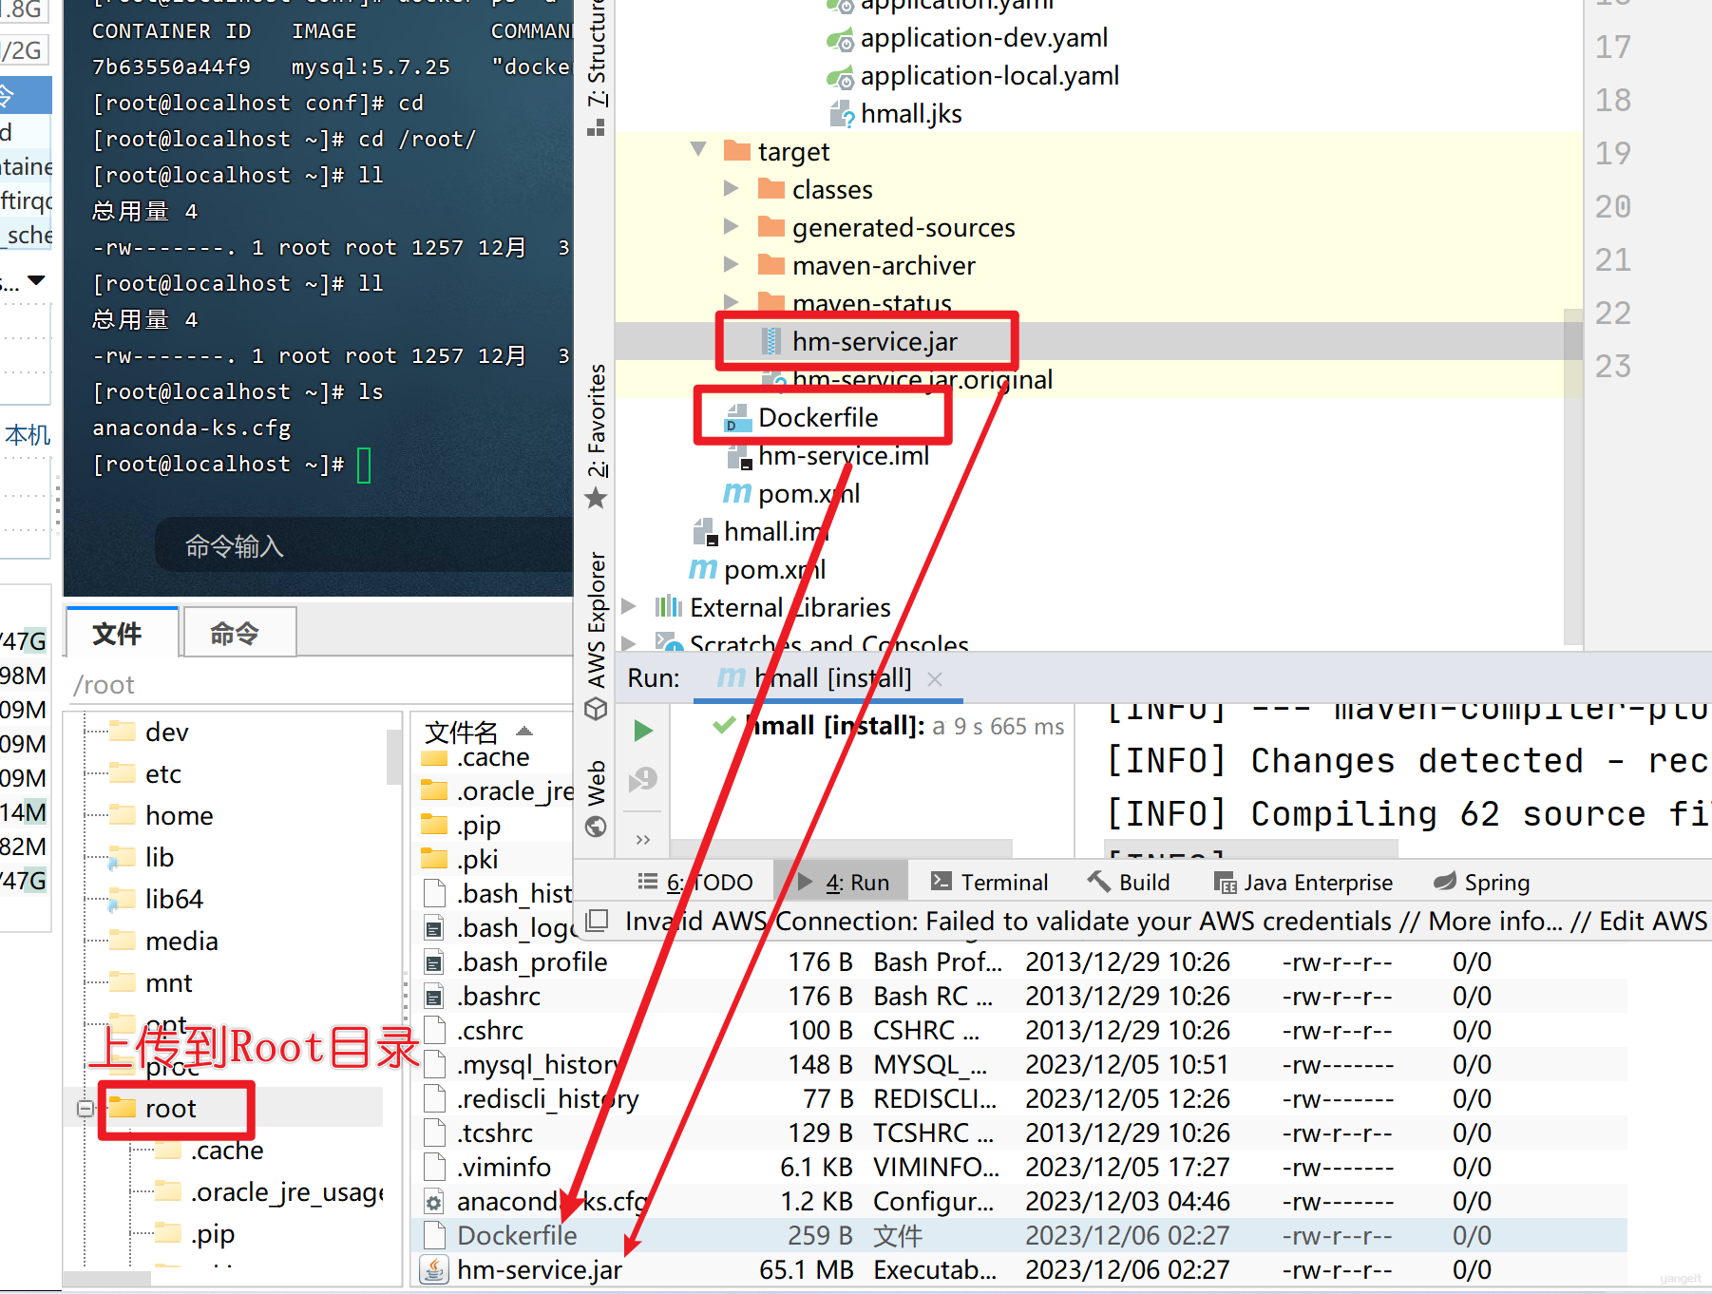
Task: Select mnt folder in remote tree
Action: (x=151, y=982)
